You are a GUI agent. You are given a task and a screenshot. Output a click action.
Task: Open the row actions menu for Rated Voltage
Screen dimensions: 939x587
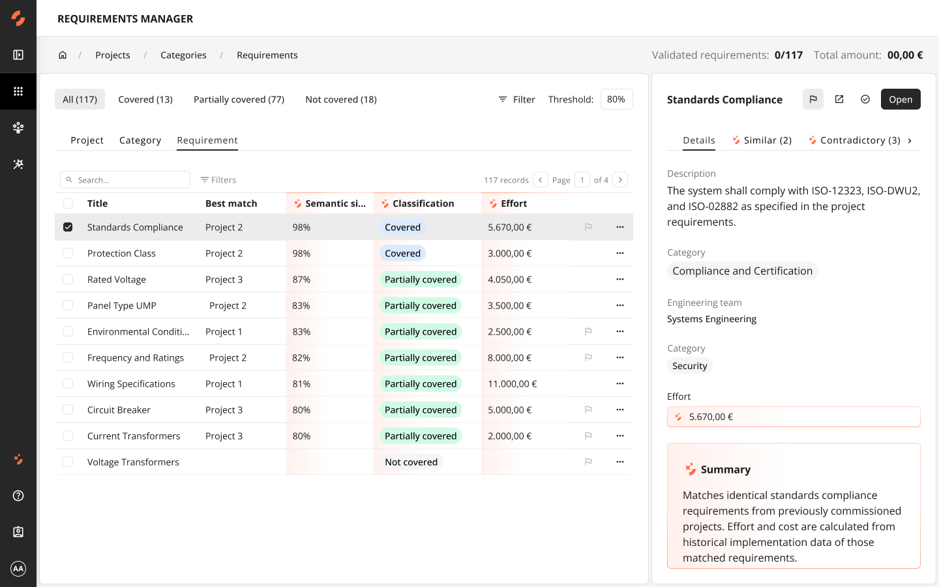[x=619, y=279]
